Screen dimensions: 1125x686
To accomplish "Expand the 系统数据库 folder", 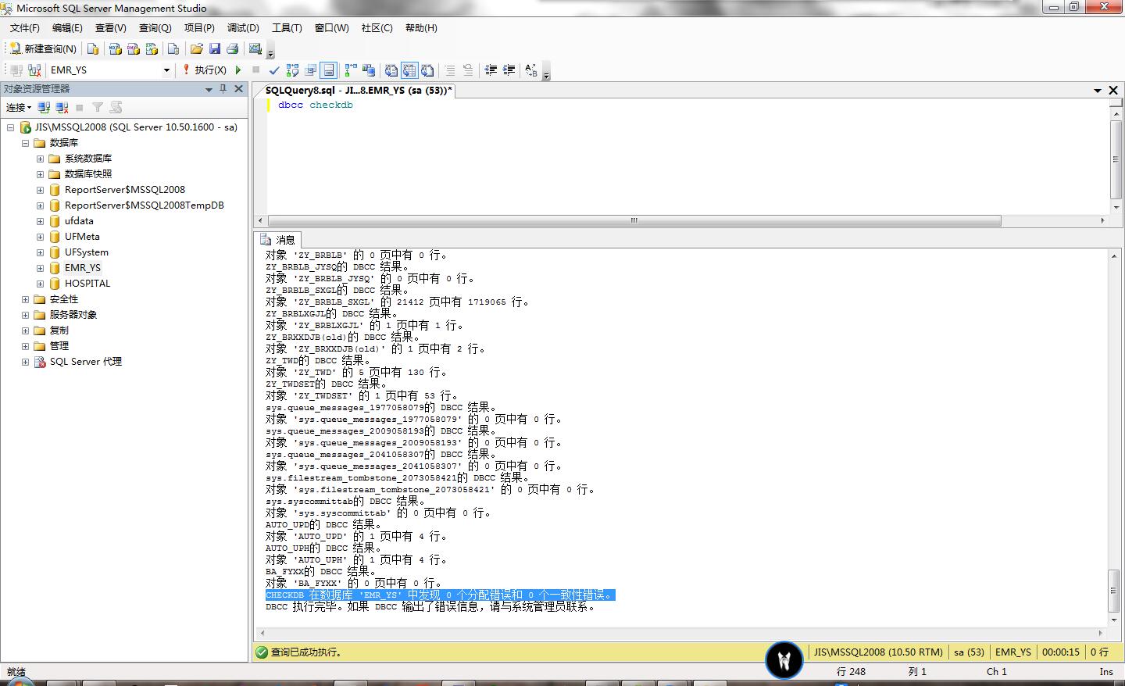I will point(40,159).
